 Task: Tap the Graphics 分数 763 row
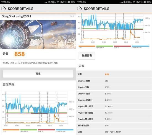(114, 81)
